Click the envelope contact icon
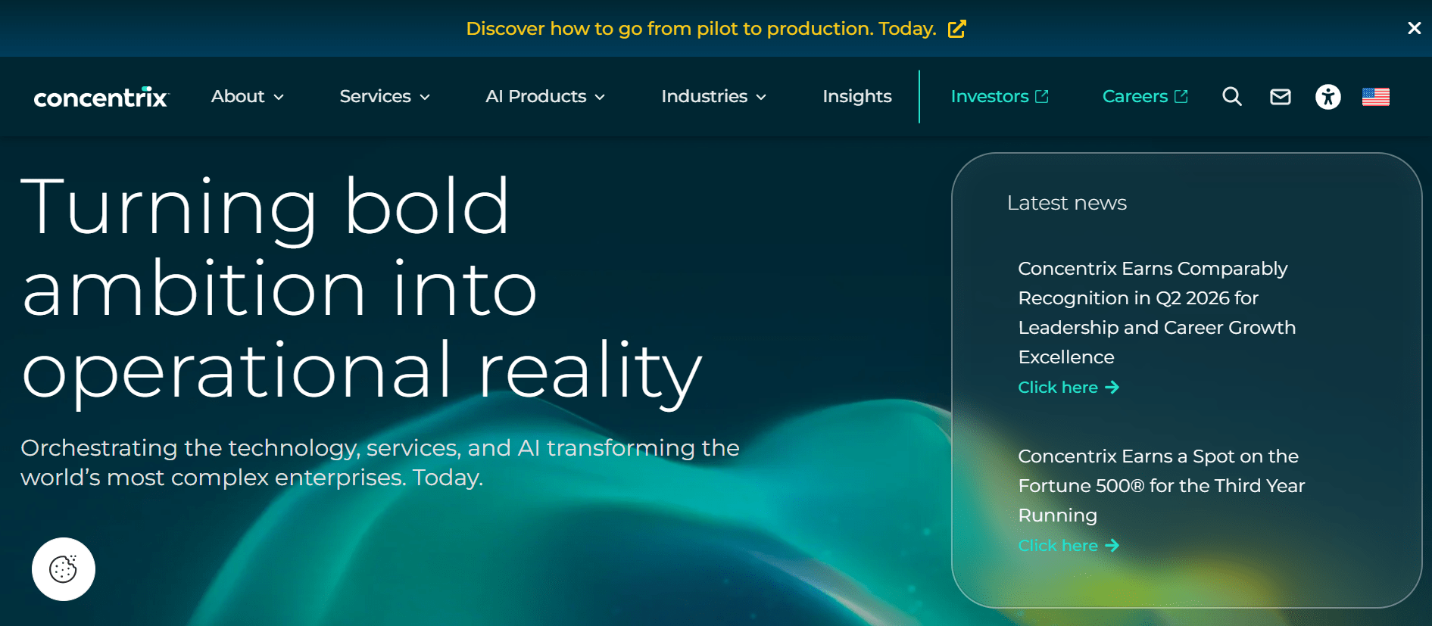Screen dimensions: 1432x626 pyautogui.click(x=1281, y=97)
